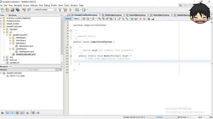The width and height of the screenshot is (213, 119).
Task: Open the Debug Project dropdown arrow
Action: point(80,10)
